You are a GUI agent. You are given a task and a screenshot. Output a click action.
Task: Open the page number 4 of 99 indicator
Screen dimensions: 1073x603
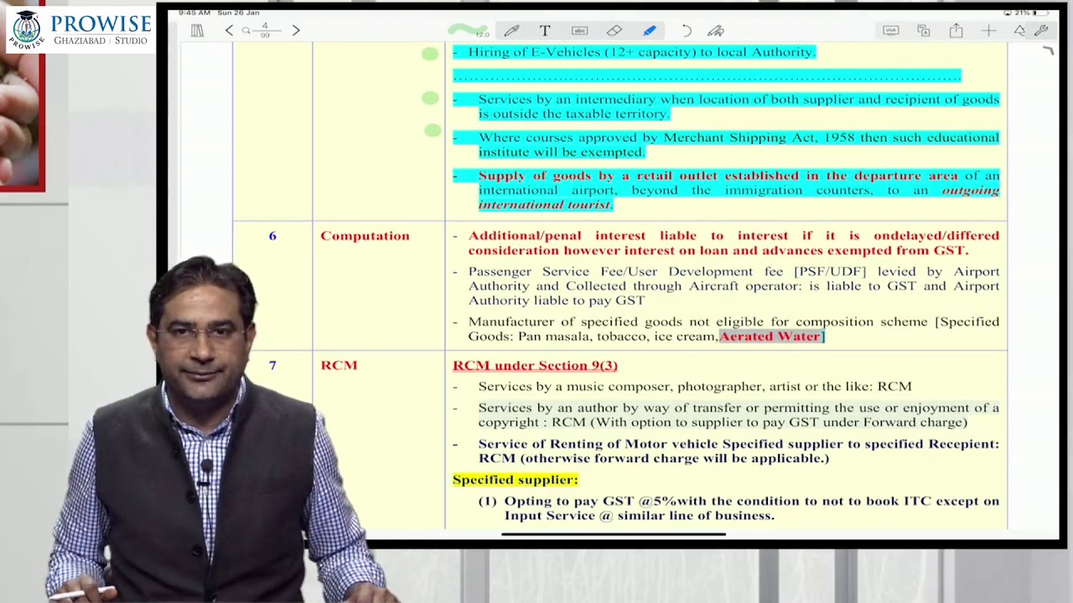click(x=265, y=30)
